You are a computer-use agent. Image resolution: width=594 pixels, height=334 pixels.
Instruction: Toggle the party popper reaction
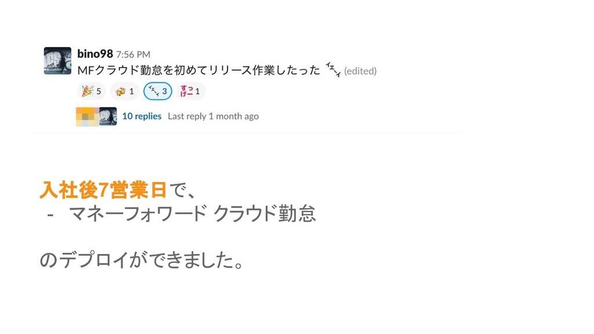click(x=92, y=91)
